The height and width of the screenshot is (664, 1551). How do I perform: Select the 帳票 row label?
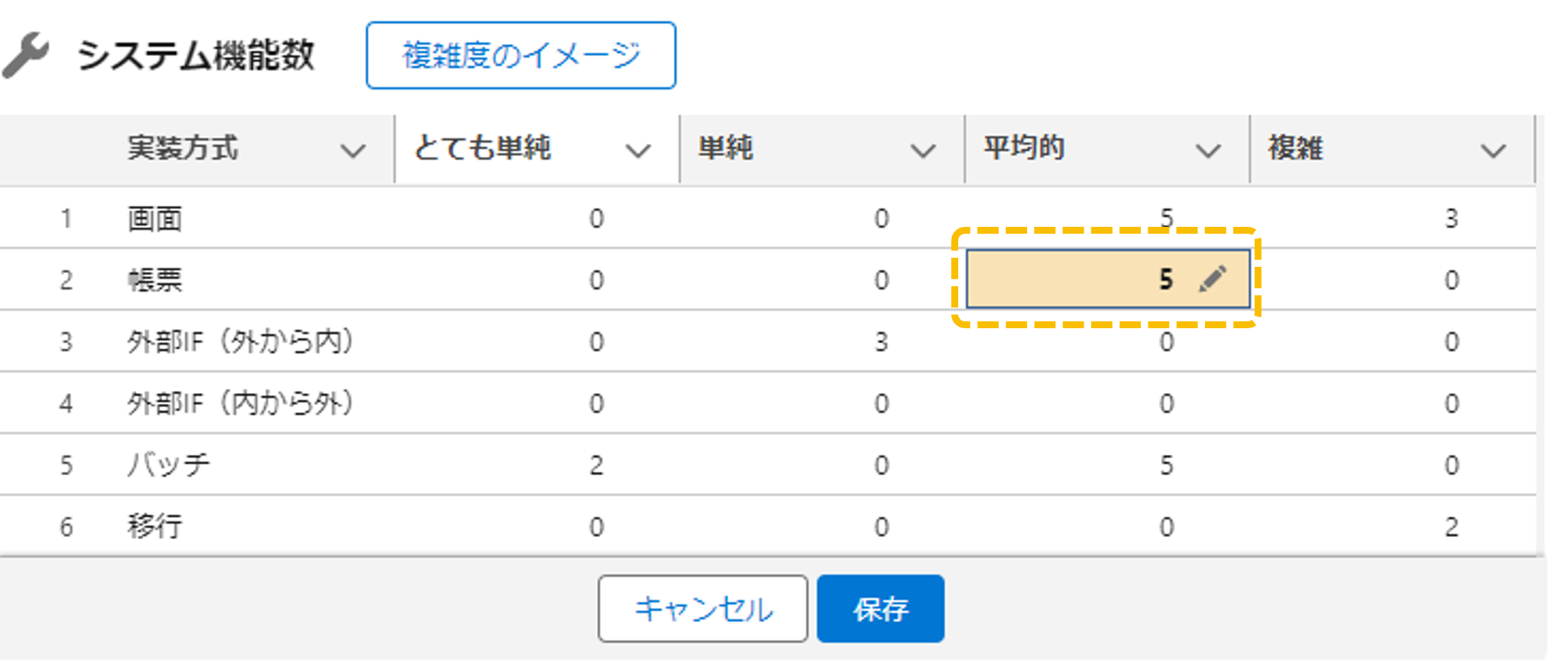[x=155, y=281]
